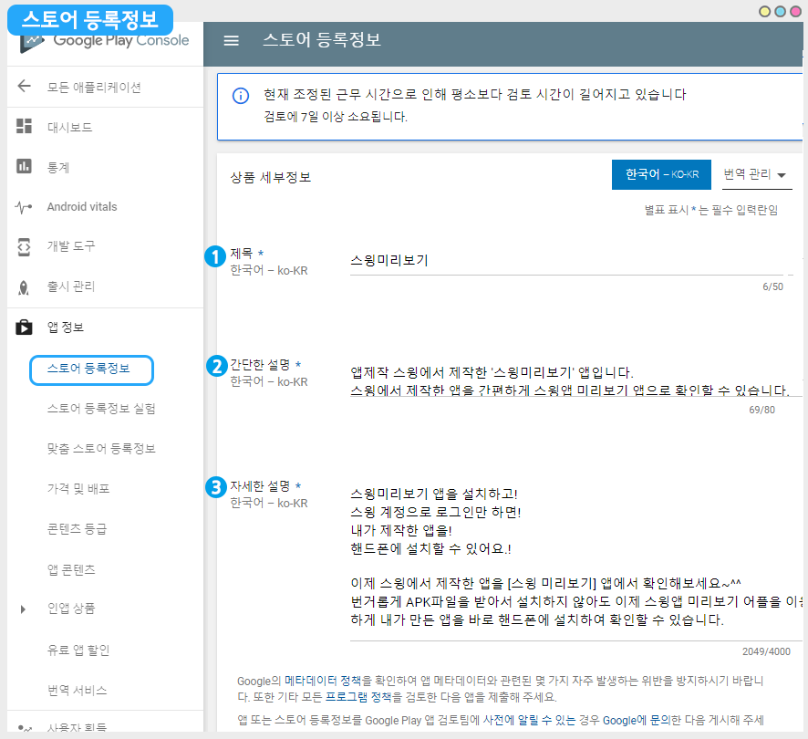Screen dimensions: 808x739
Task: Open 스토어 등록정보 실험 menu item
Action: [x=101, y=409]
